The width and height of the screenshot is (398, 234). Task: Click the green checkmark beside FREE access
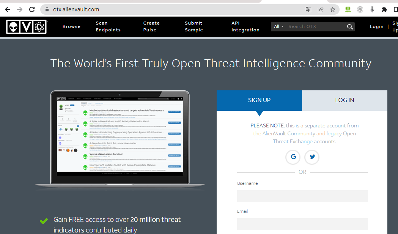tap(44, 221)
